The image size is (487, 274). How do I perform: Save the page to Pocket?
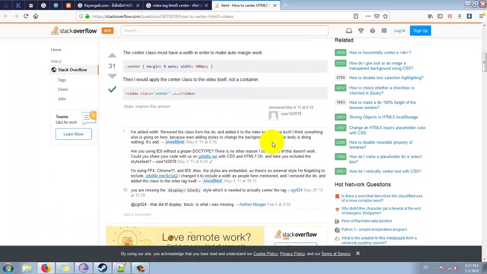tap(377, 16)
